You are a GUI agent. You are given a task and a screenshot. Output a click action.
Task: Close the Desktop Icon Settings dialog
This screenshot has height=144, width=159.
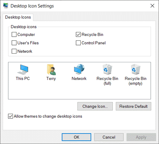click(x=152, y=6)
